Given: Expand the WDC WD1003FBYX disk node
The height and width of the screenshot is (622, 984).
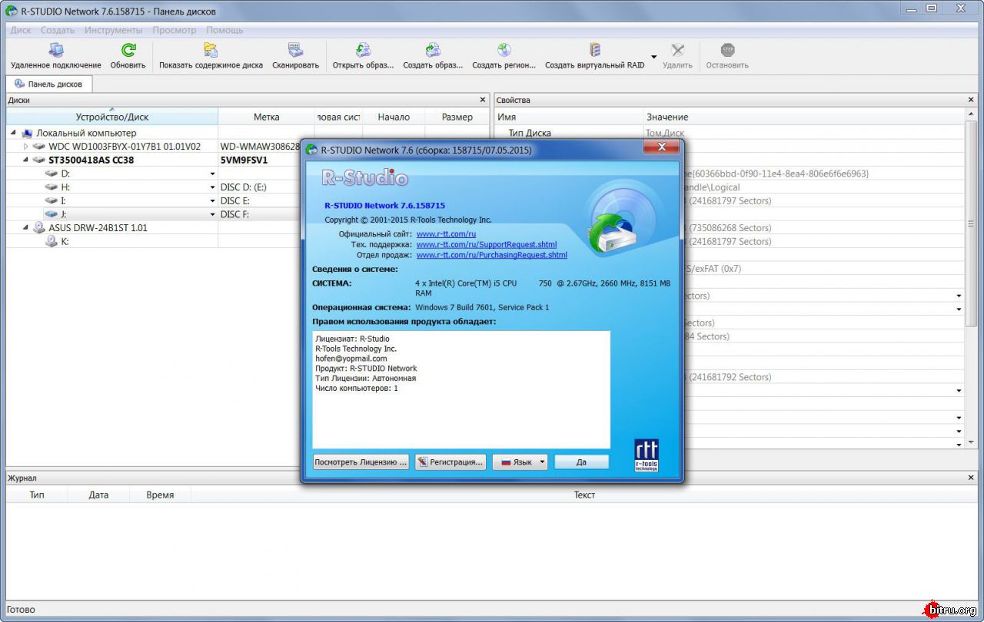Looking at the screenshot, I should (26, 147).
